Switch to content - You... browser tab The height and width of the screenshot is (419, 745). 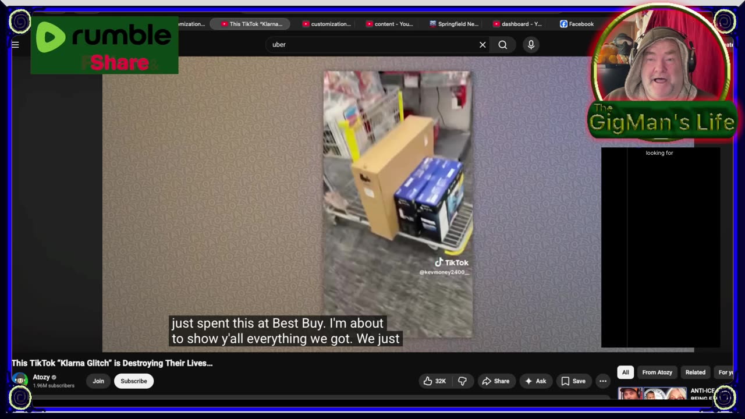(x=389, y=24)
